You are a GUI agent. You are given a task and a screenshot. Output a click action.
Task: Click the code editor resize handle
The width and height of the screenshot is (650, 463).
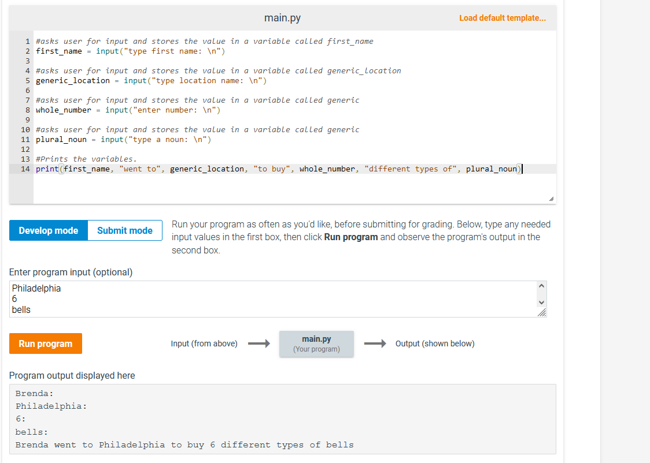[x=551, y=199]
